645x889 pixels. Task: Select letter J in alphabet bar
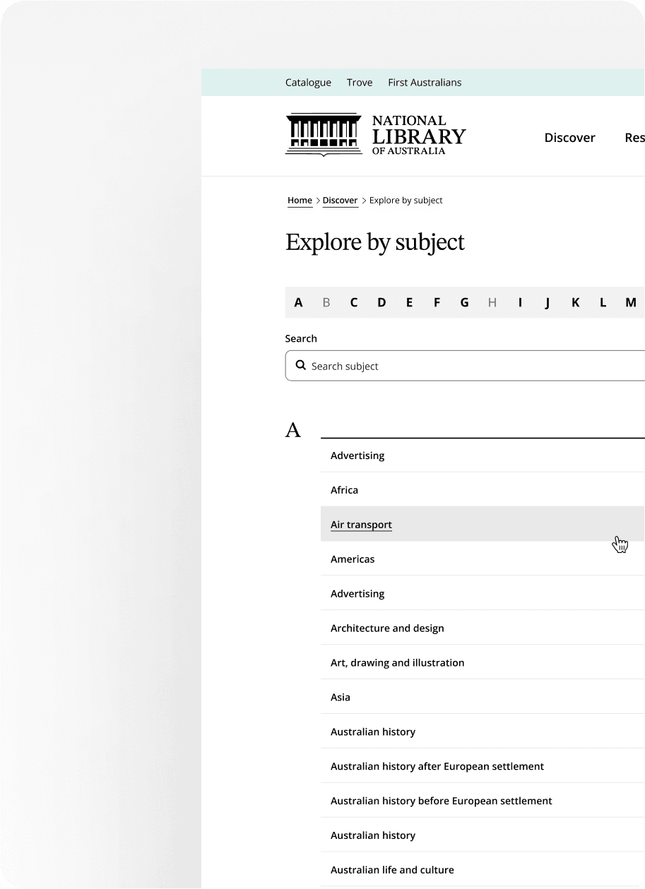point(548,302)
